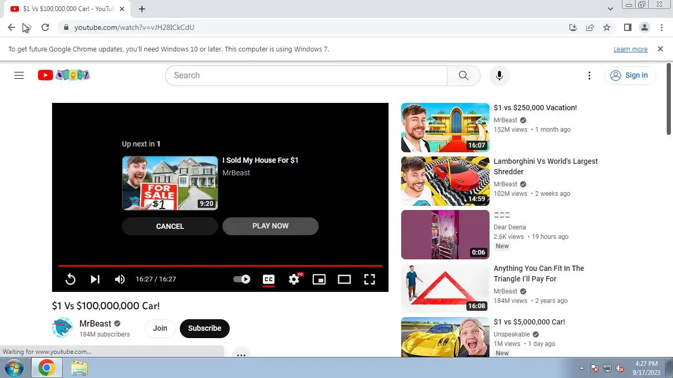
Task: Select the '$1 Vs $100,000,000 Car!' browser tab
Action: 66,9
